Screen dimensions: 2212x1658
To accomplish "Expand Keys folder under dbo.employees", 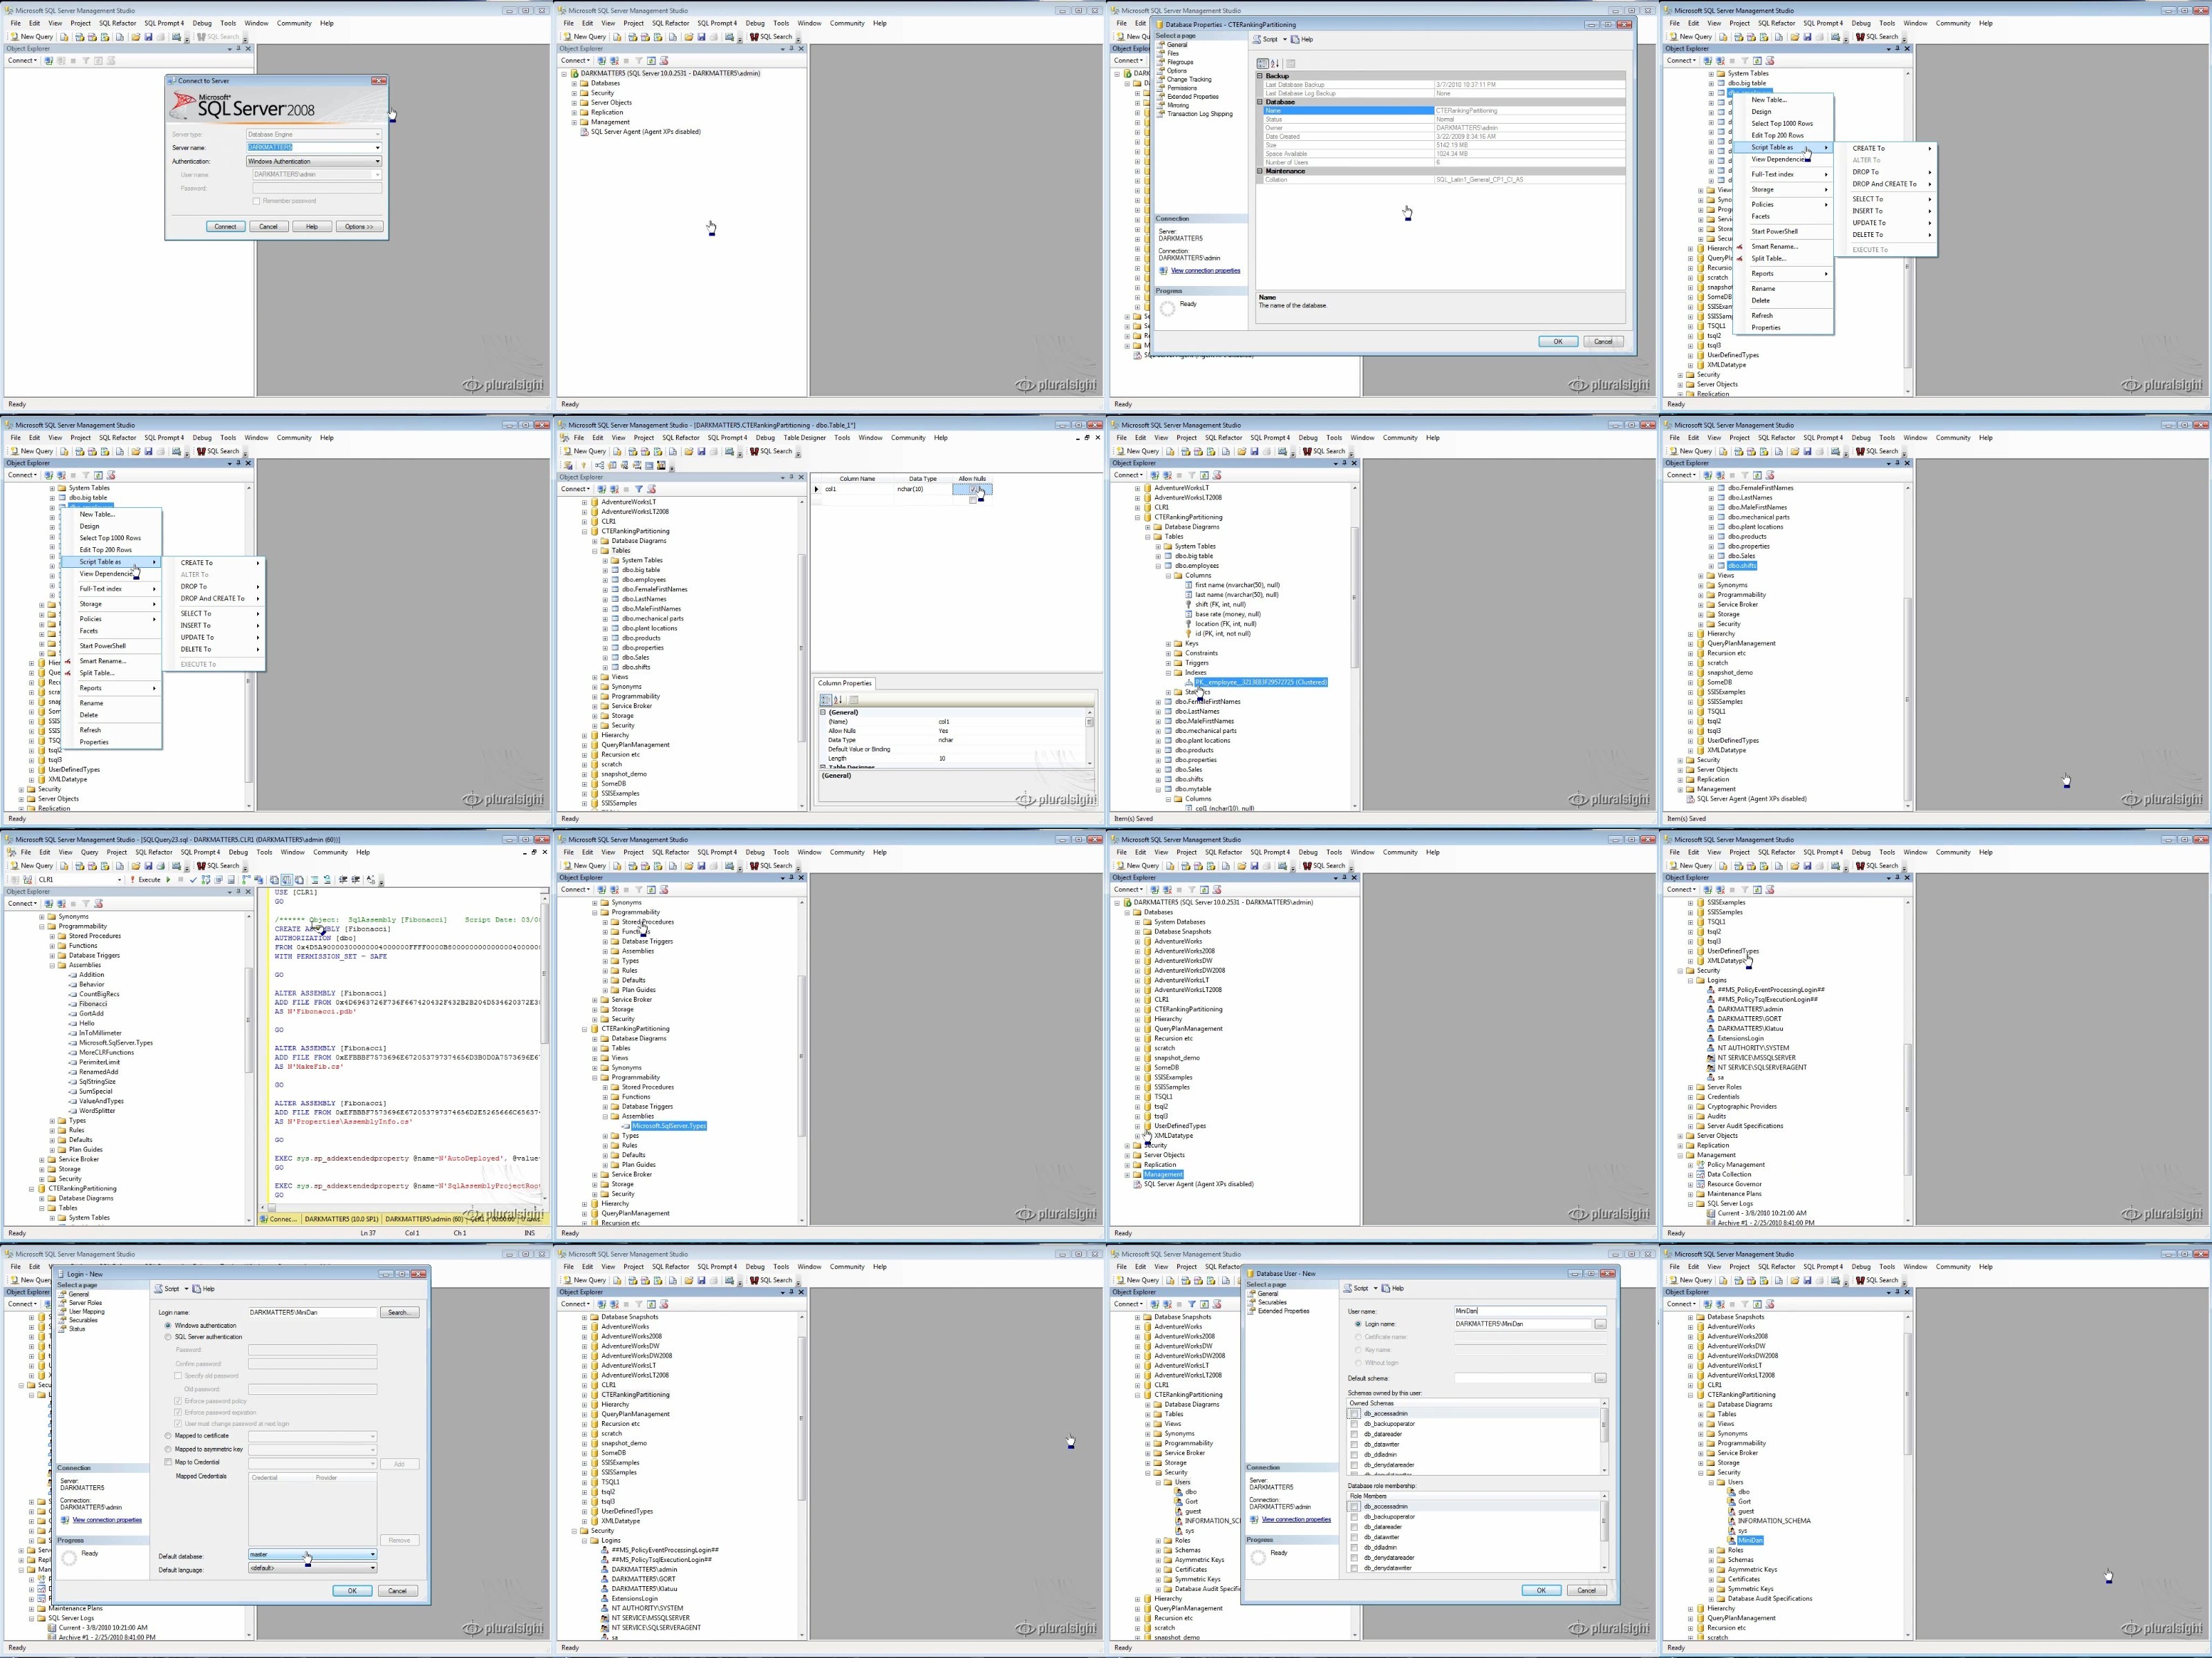I will coord(1168,644).
